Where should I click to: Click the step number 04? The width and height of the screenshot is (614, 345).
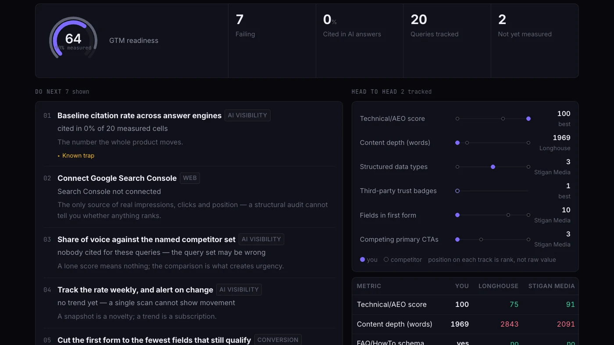pos(47,290)
